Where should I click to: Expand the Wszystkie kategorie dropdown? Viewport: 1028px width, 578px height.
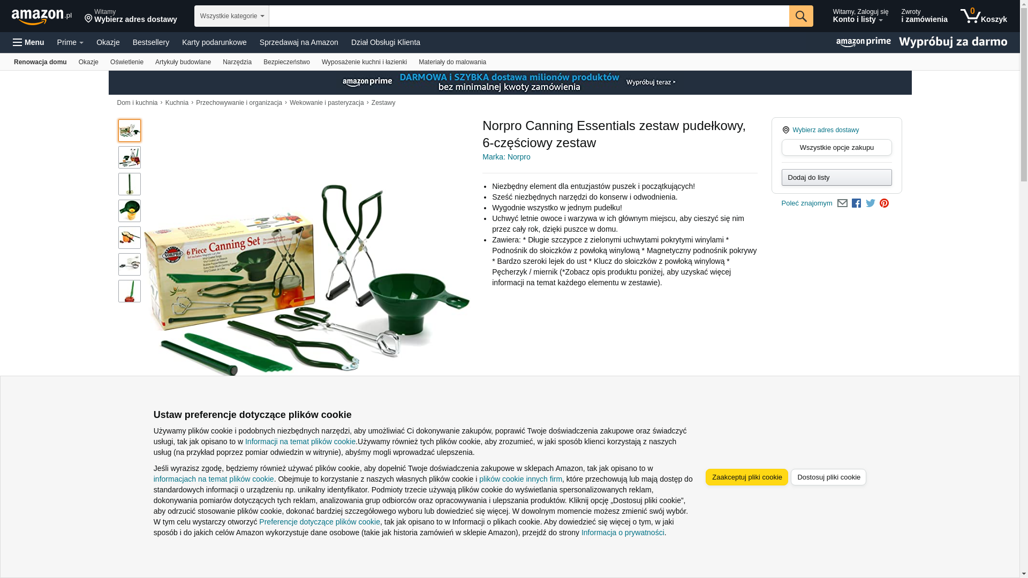pyautogui.click(x=232, y=16)
